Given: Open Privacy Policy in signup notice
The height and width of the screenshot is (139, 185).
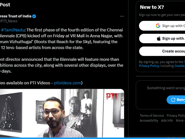Looking at the screenshot, I should pyautogui.click(x=149, y=66).
